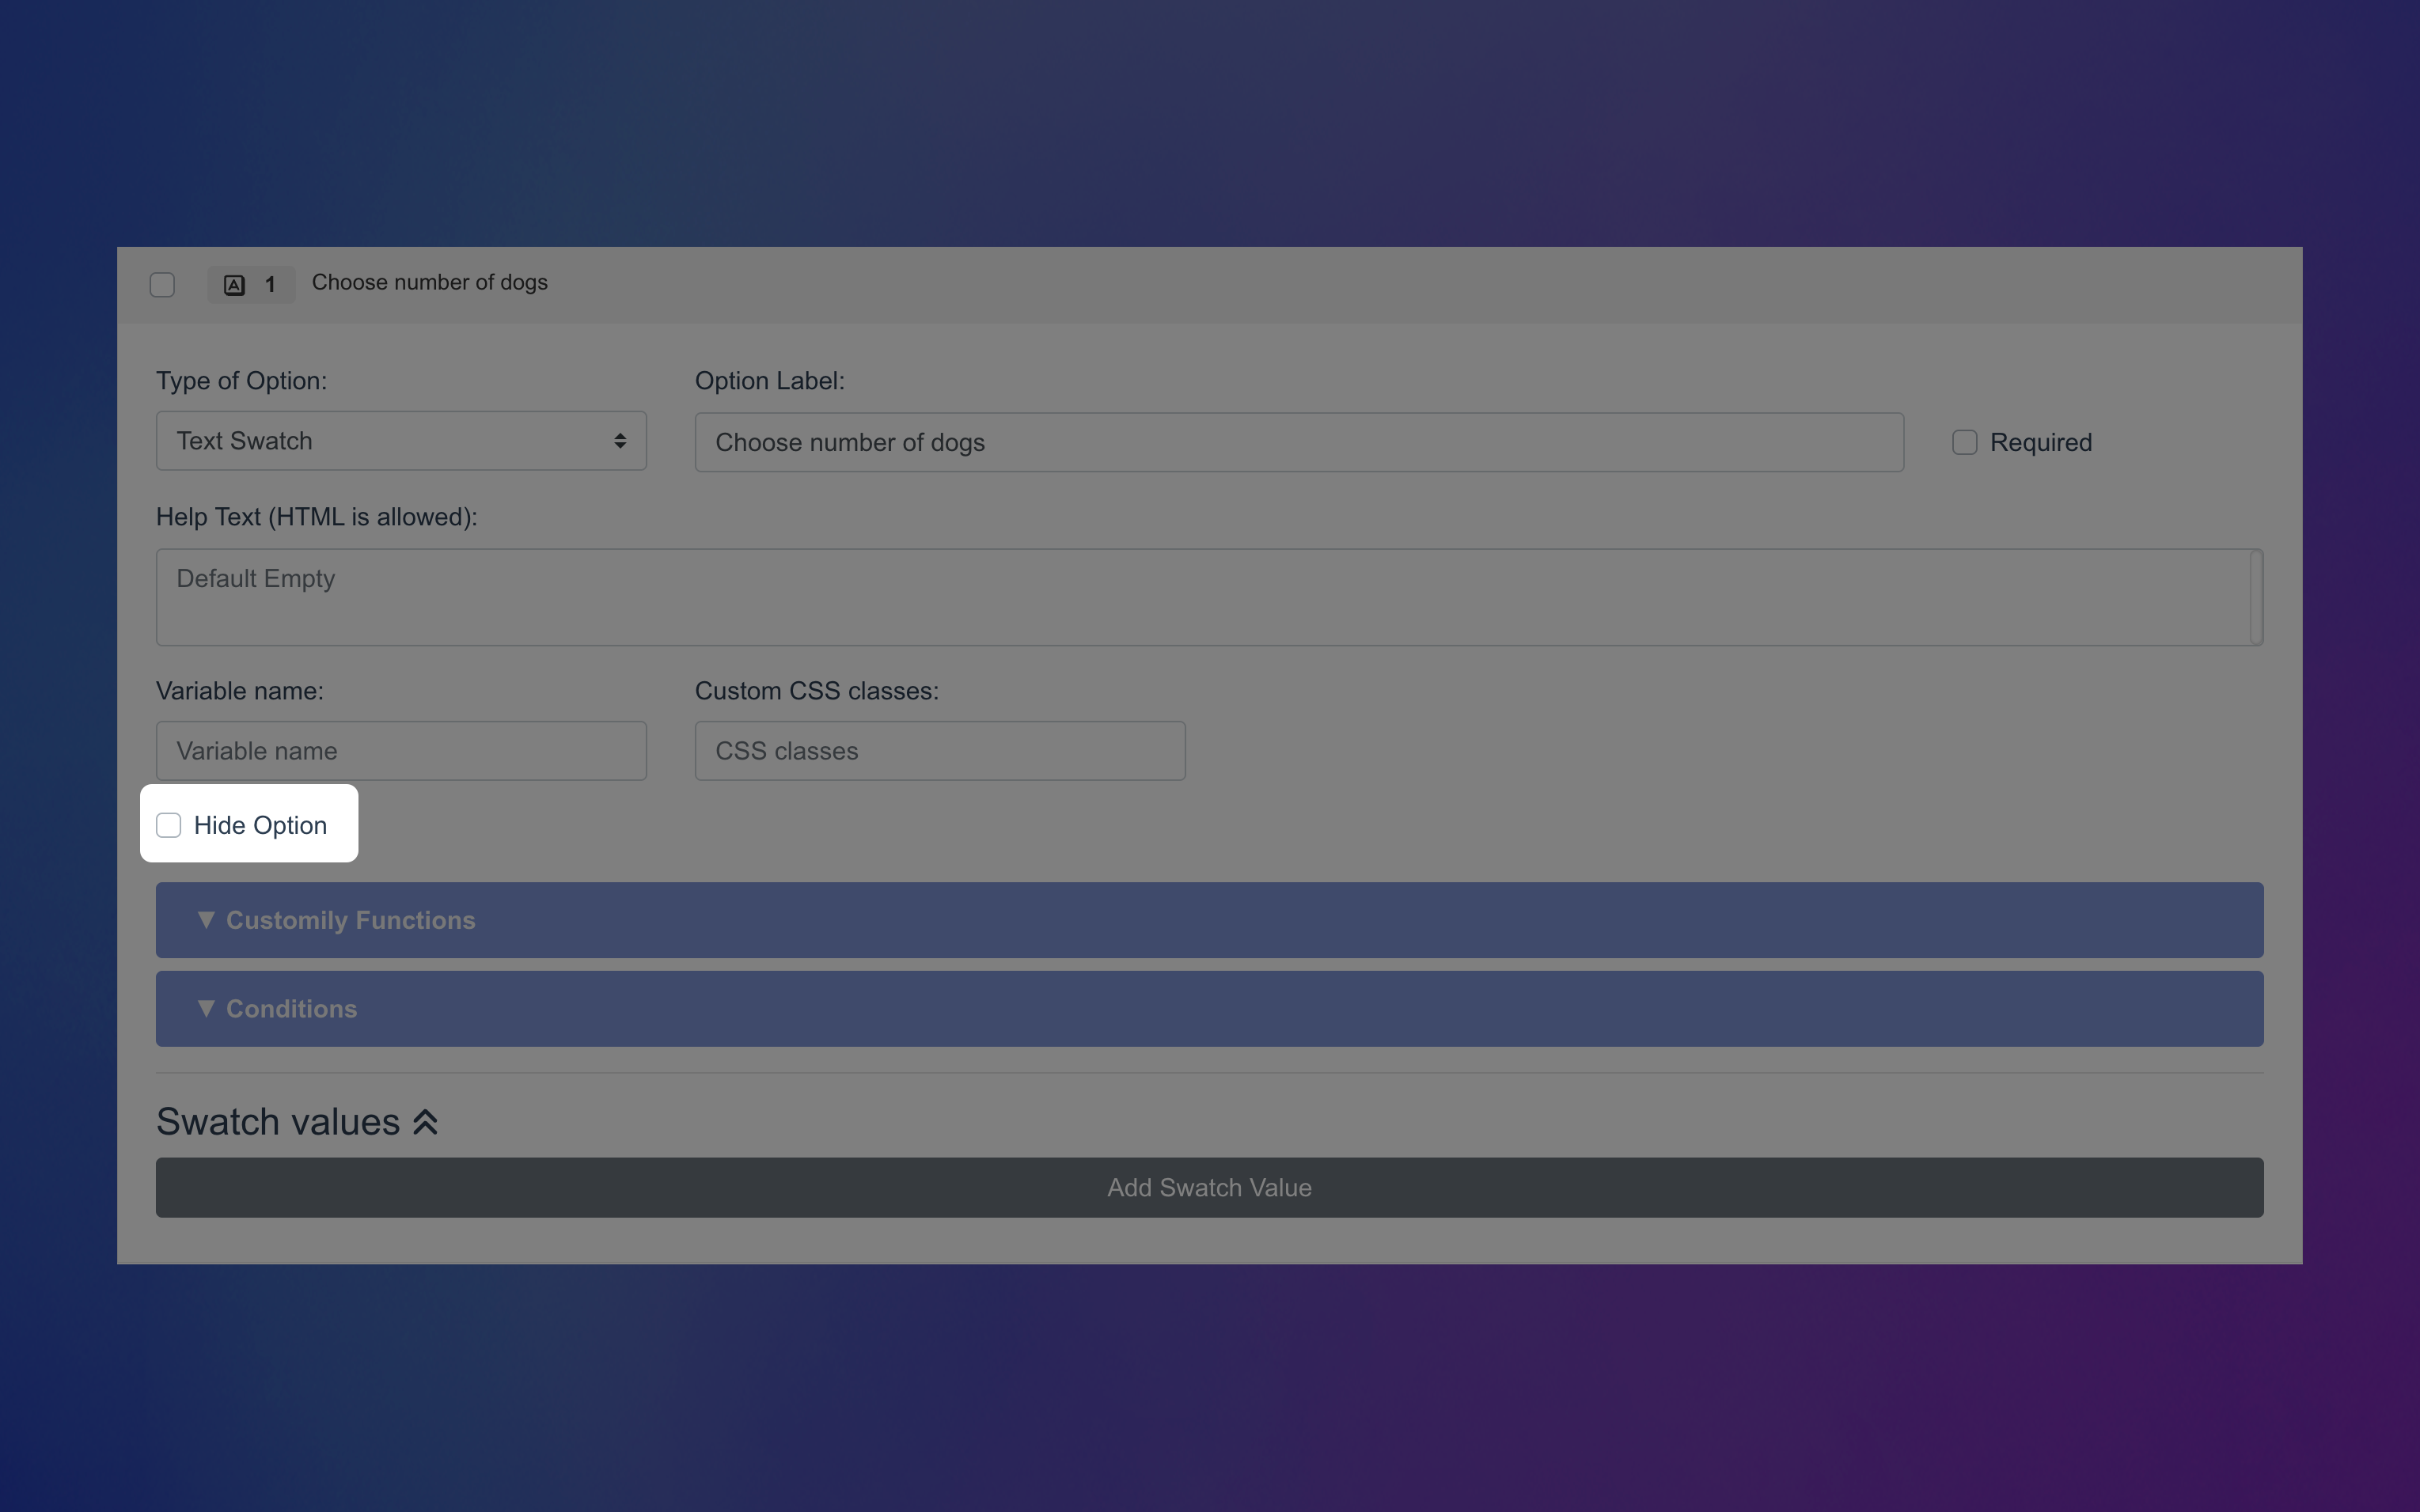Viewport: 2420px width, 1512px height.
Task: Click the up-down arrows on Text Swatch select
Action: pyautogui.click(x=620, y=441)
